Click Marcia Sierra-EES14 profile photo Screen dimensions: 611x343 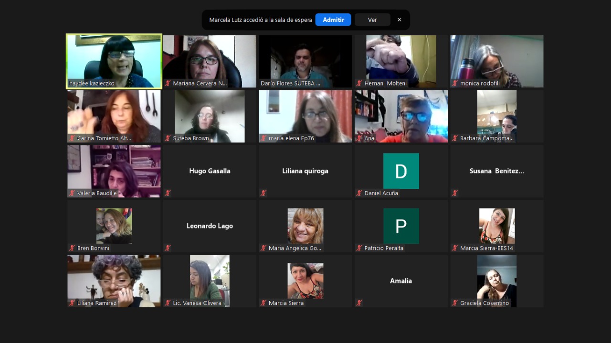point(496,226)
